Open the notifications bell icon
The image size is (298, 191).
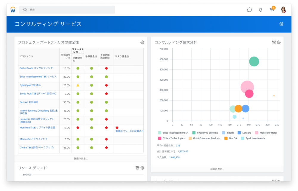[x=260, y=10]
